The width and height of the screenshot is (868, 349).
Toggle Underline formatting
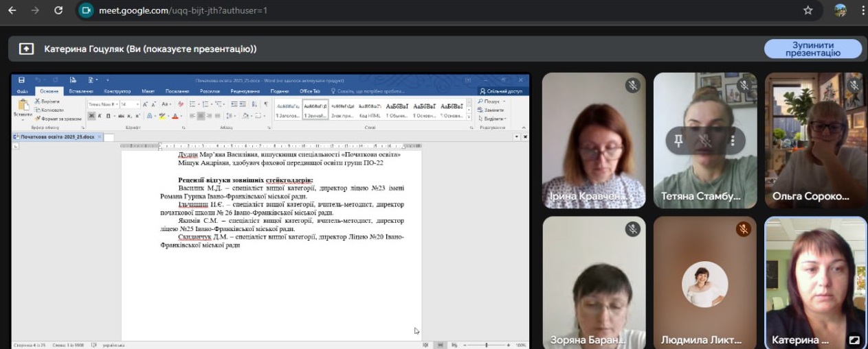108,116
